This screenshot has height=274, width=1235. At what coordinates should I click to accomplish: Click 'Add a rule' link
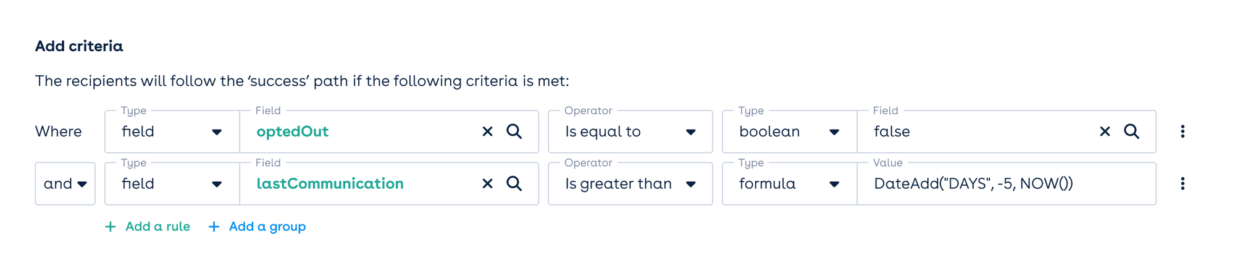click(x=148, y=226)
